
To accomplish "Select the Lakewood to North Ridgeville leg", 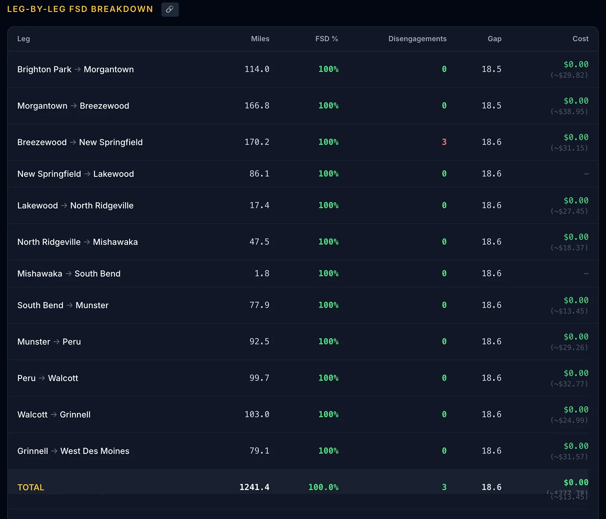I will 303,206.
